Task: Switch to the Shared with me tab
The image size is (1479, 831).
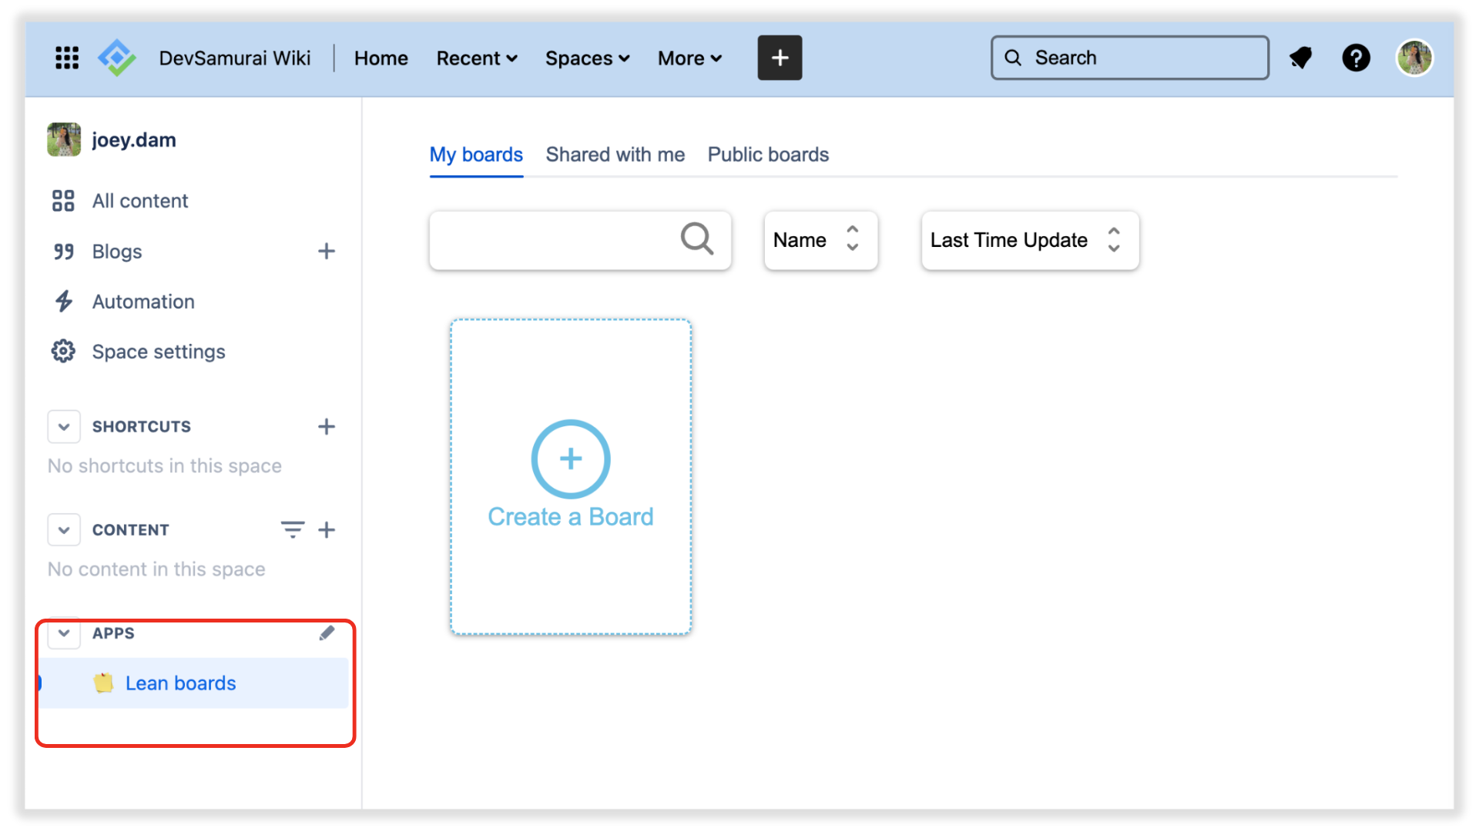Action: (x=615, y=155)
